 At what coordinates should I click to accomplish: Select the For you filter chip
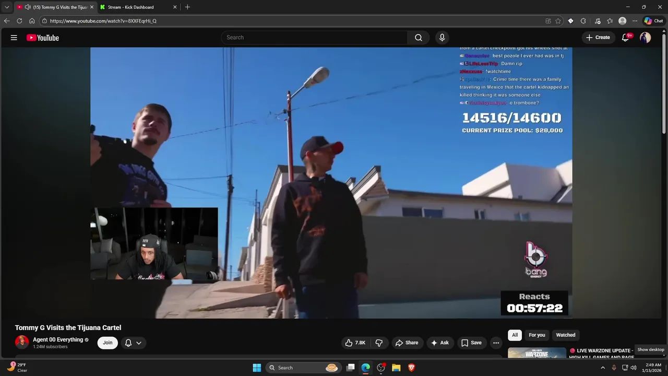(536, 335)
